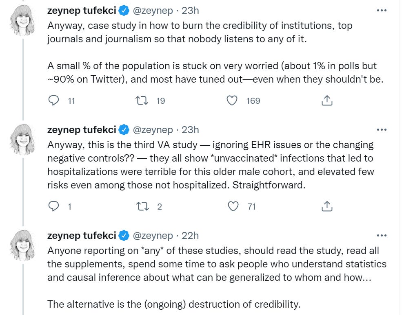Like the tweet with 169 likes
The height and width of the screenshot is (315, 404).
pos(232,101)
